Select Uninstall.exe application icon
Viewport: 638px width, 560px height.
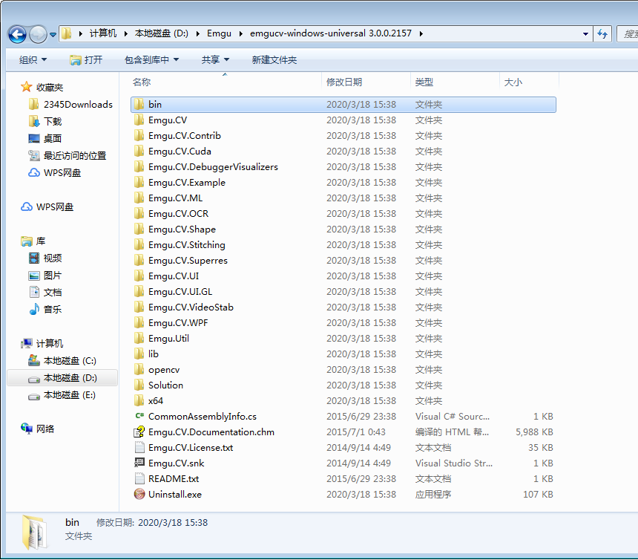[x=139, y=494]
